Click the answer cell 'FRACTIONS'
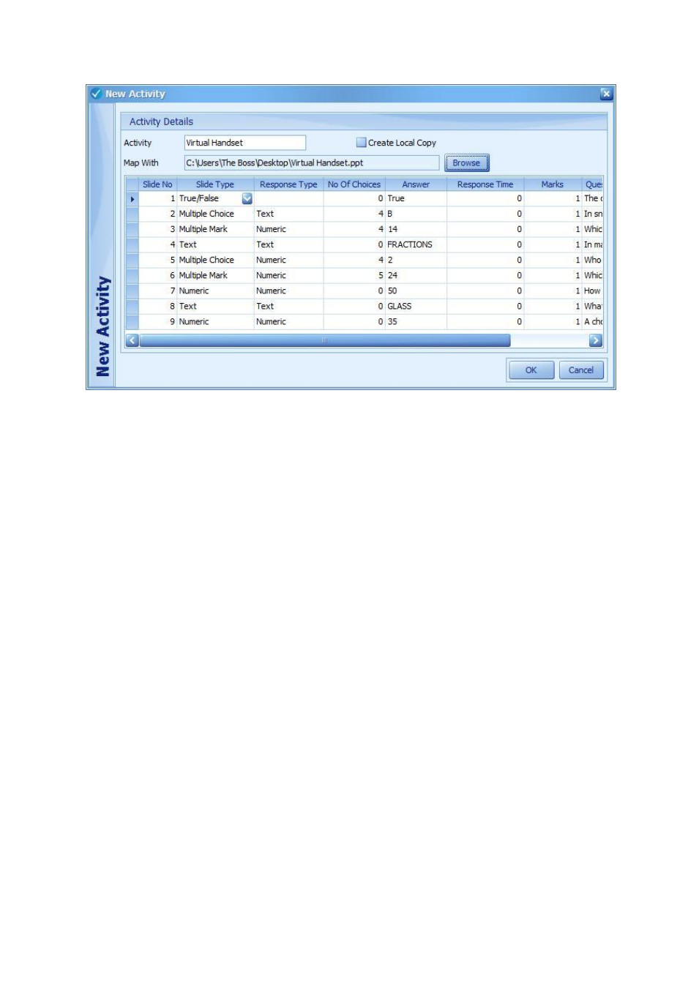Screen dimensions: 699x988 pyautogui.click(x=416, y=244)
